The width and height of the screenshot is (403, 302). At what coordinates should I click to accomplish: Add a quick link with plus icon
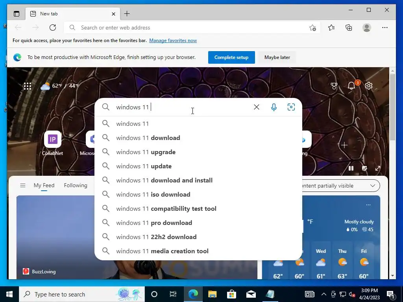(344, 145)
